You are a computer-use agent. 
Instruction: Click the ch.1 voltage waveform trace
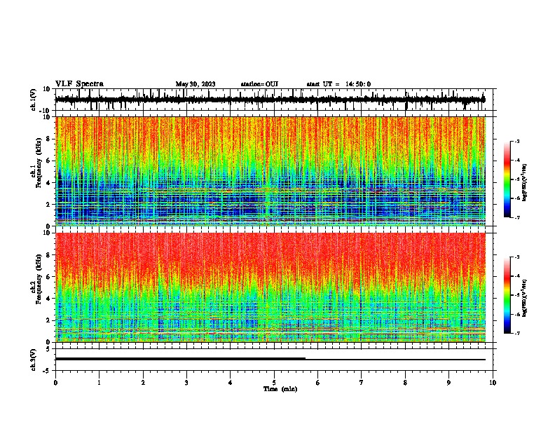point(270,100)
